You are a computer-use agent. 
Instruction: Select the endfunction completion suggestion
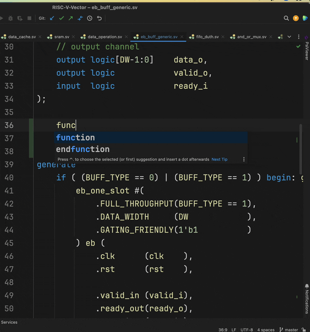pyautogui.click(x=83, y=149)
